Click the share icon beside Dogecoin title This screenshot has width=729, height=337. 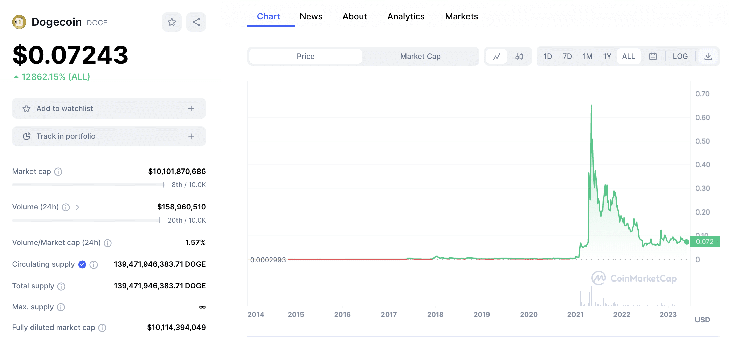[196, 22]
